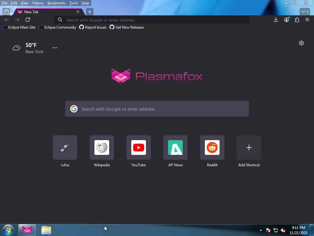Open Action Center flag tray icon
The height and width of the screenshot is (236, 314).
[268, 230]
